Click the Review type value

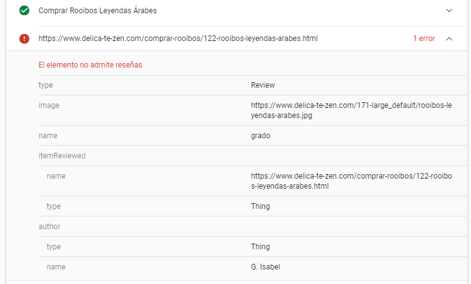[262, 85]
